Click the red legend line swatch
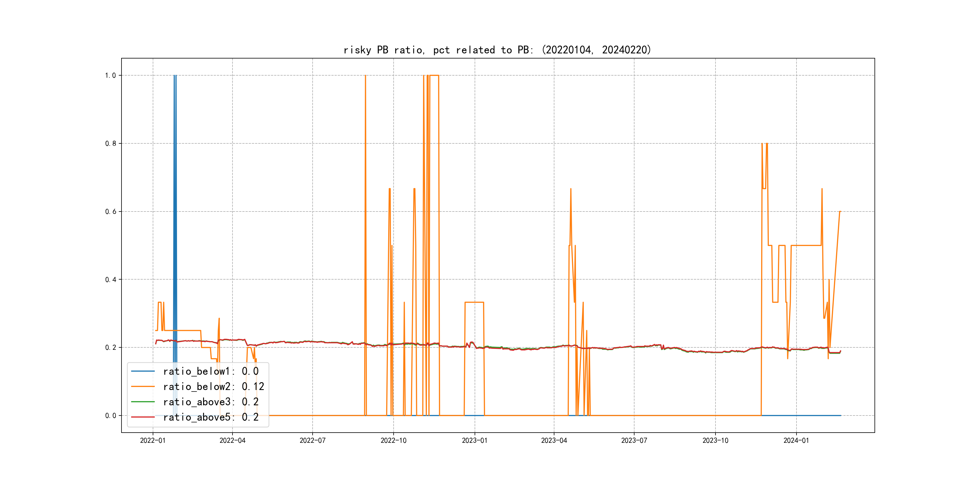 pyautogui.click(x=142, y=417)
